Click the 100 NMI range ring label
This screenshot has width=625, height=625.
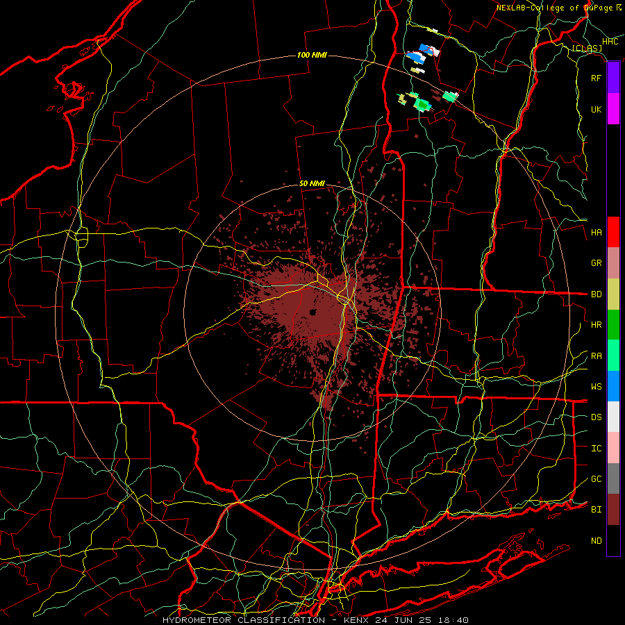pos(312,55)
